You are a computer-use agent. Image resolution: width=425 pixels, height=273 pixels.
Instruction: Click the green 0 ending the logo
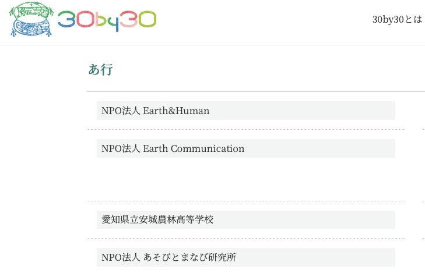(x=148, y=20)
